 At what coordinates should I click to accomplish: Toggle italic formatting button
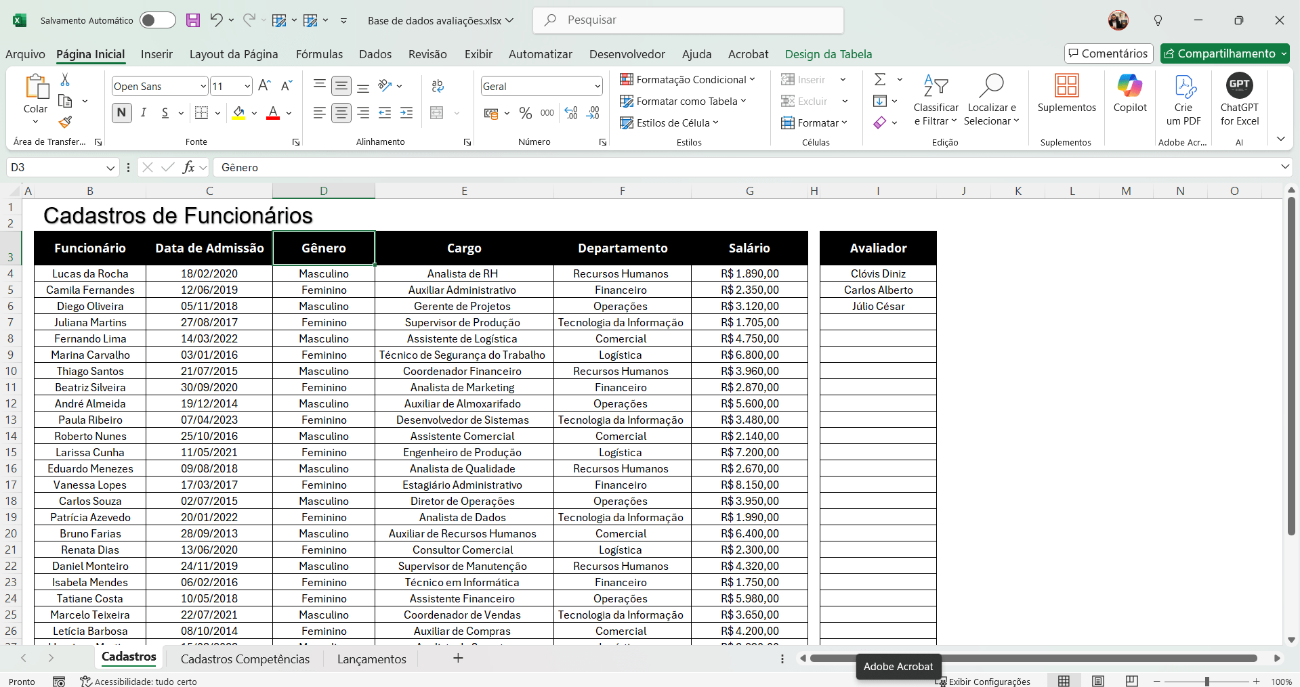[x=144, y=113]
